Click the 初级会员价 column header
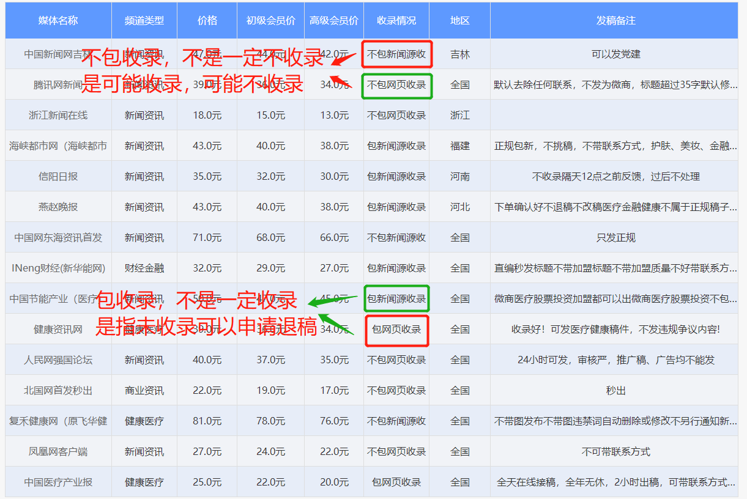 [271, 20]
